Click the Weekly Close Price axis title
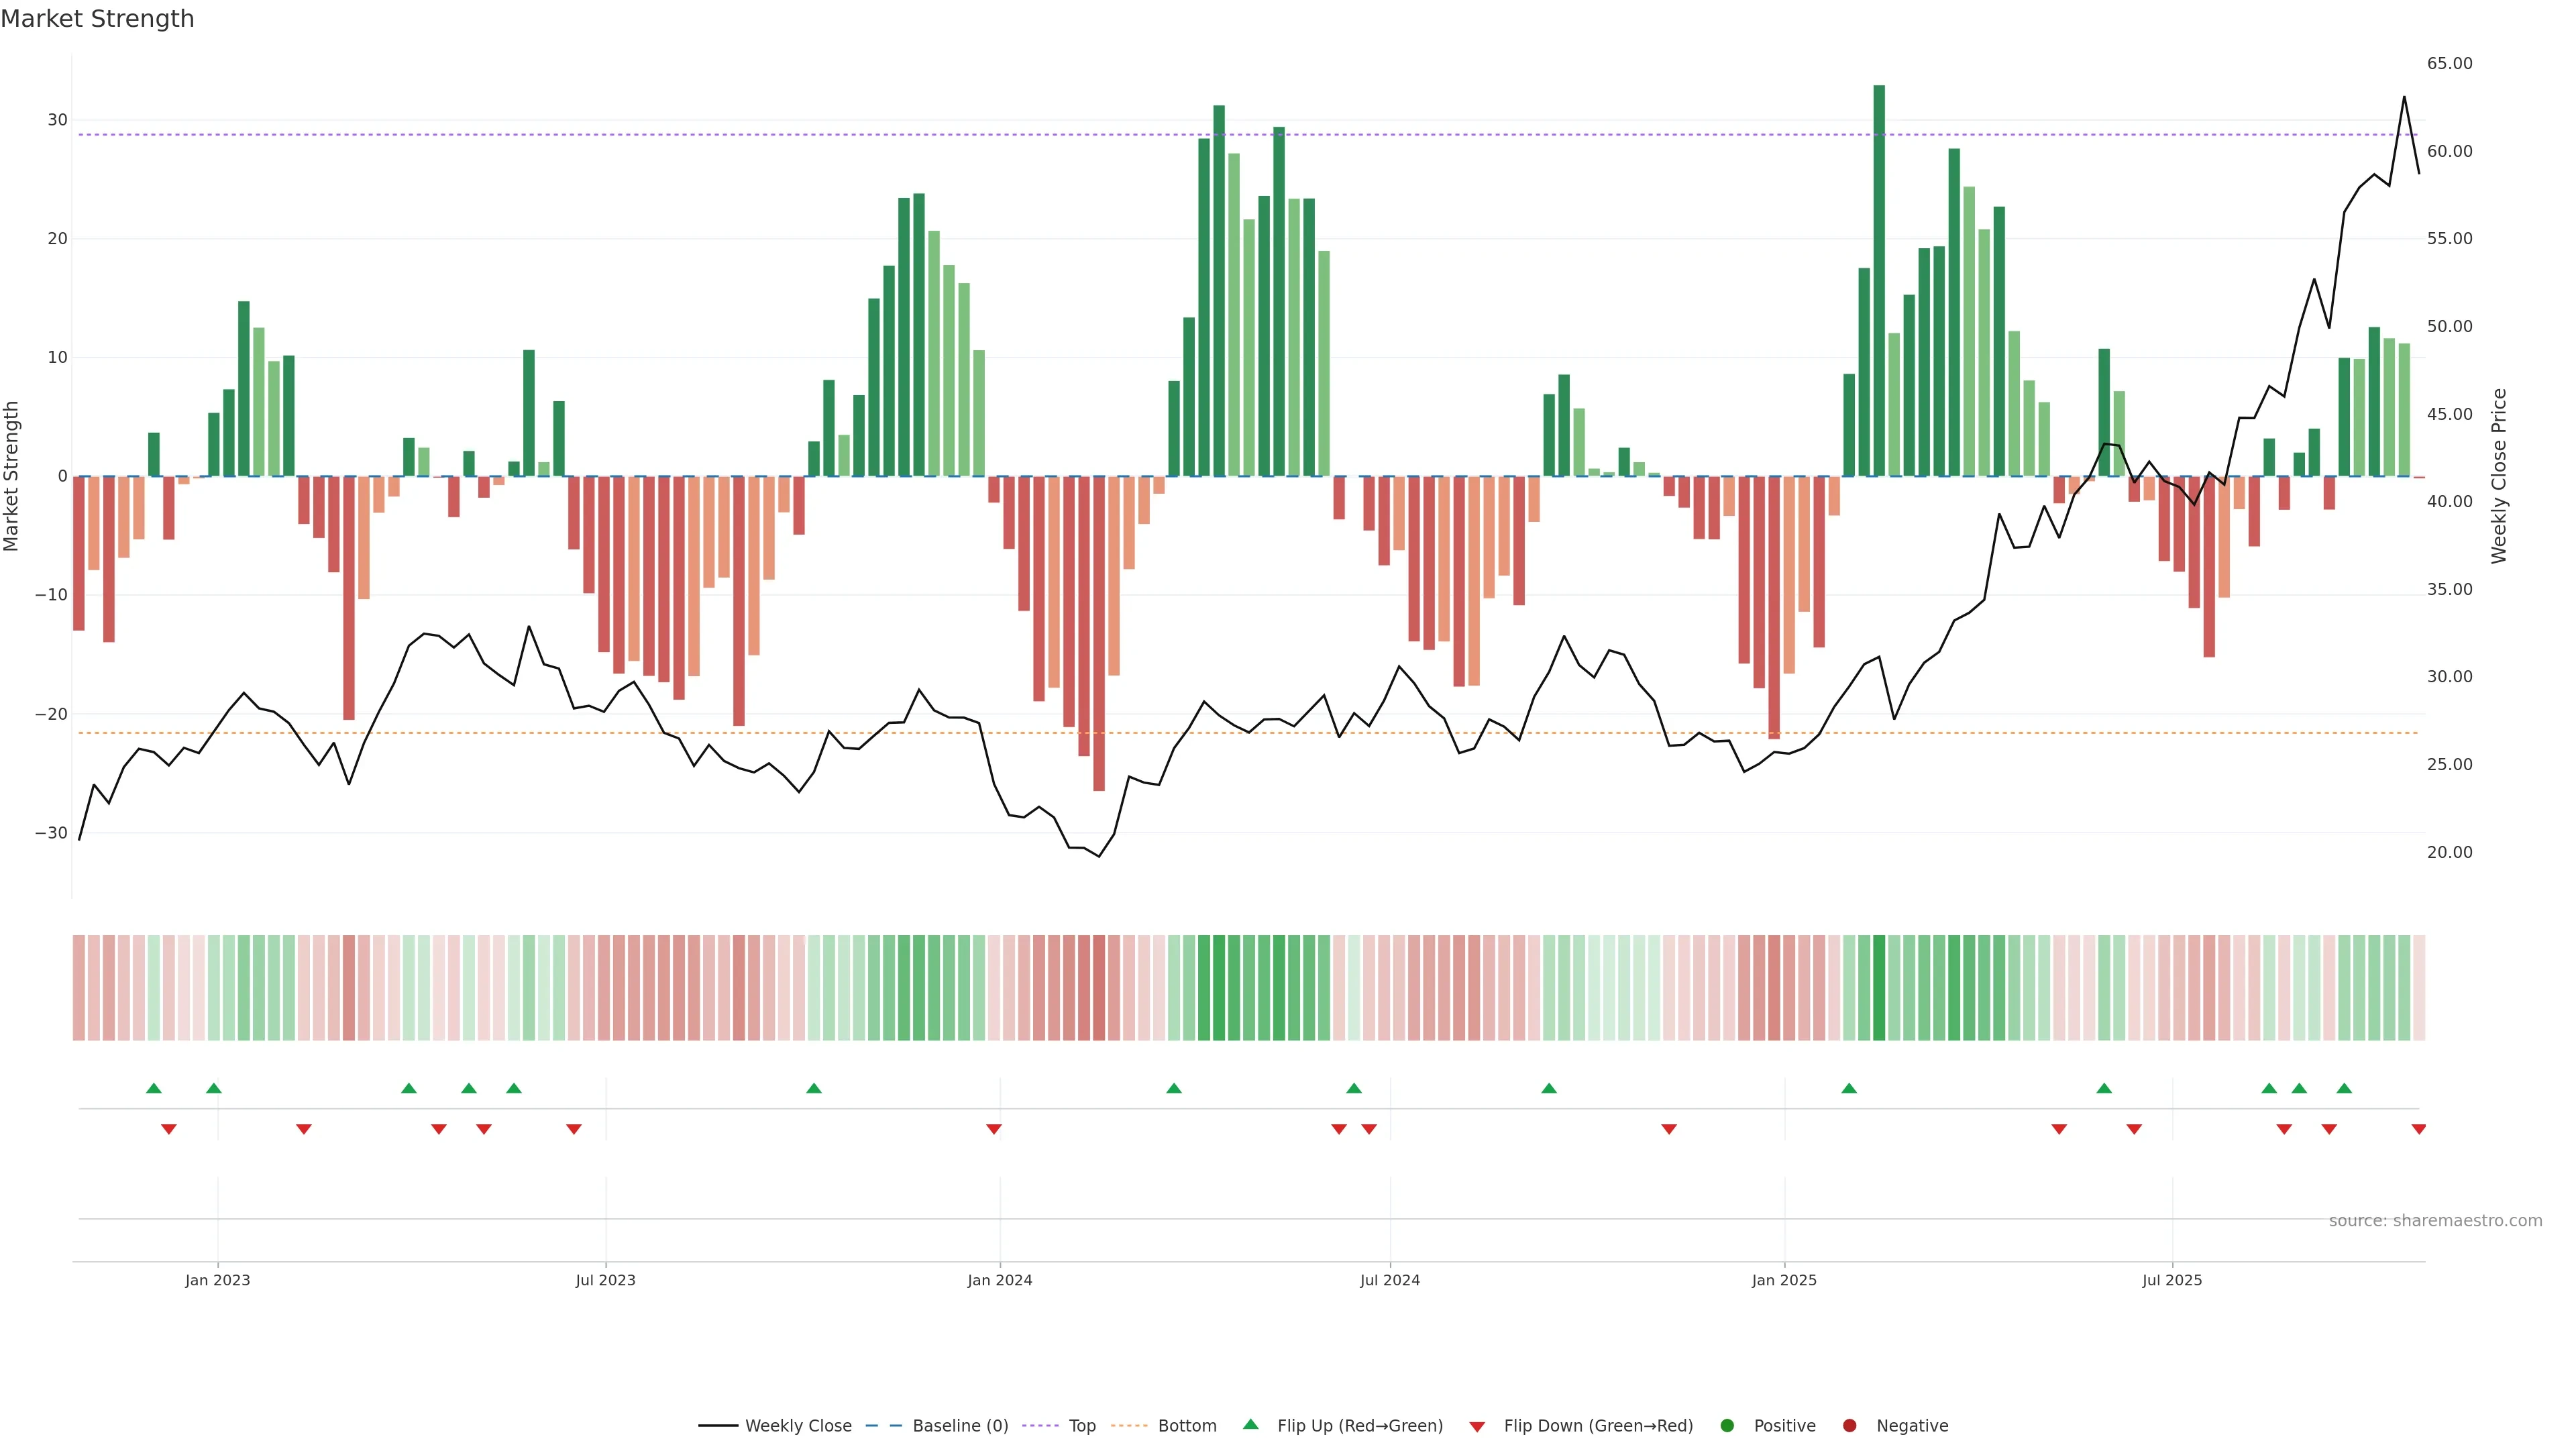Image resolution: width=2576 pixels, height=1449 pixels. [x=2499, y=476]
